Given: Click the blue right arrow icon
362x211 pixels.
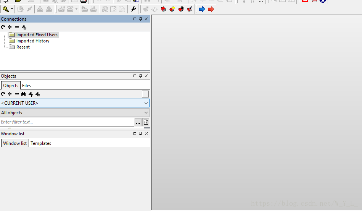Looking at the screenshot, I should (202, 9).
